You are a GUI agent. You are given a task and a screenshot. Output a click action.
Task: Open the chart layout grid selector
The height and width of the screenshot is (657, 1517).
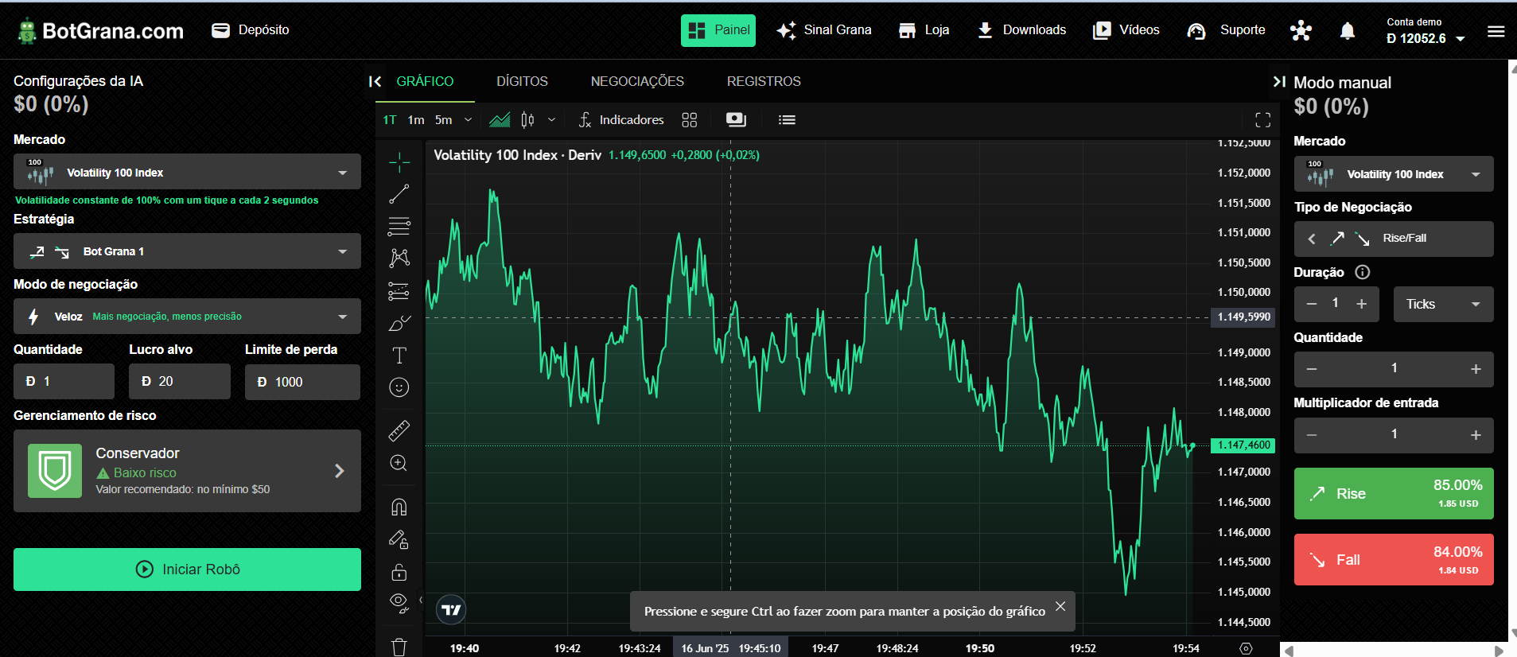point(690,120)
